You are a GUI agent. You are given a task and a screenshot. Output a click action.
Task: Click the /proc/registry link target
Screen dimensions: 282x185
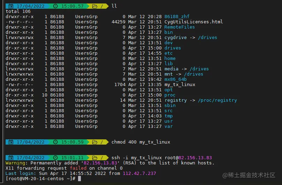pyautogui.click(x=218, y=100)
